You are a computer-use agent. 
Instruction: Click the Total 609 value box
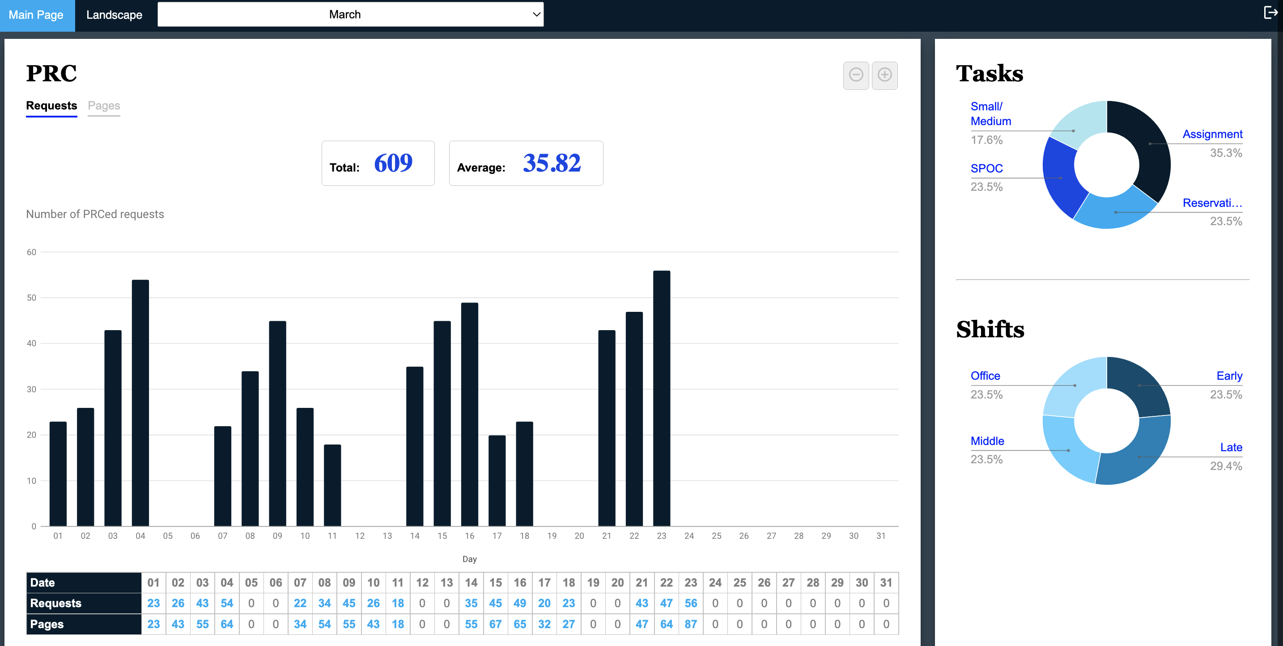[x=378, y=163]
